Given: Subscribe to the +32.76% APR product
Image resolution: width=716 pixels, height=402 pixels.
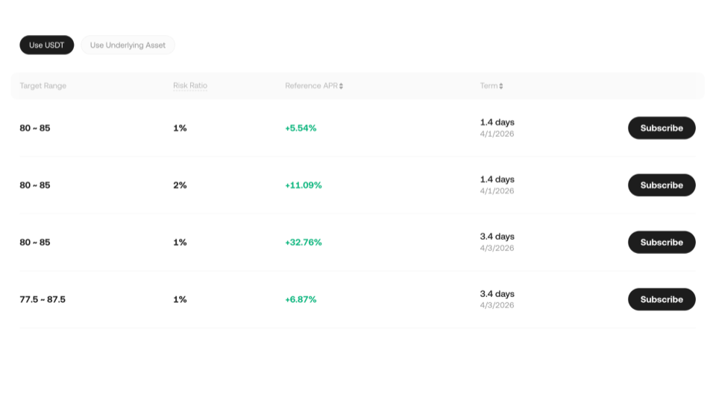Looking at the screenshot, I should click(x=662, y=242).
